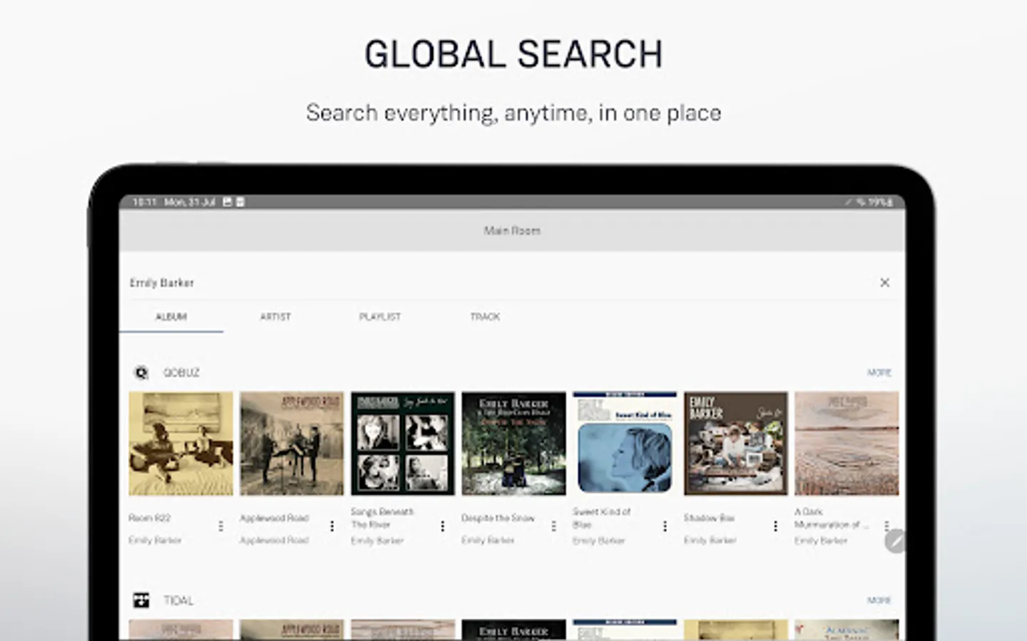Open Shadow Box album cover

click(736, 443)
